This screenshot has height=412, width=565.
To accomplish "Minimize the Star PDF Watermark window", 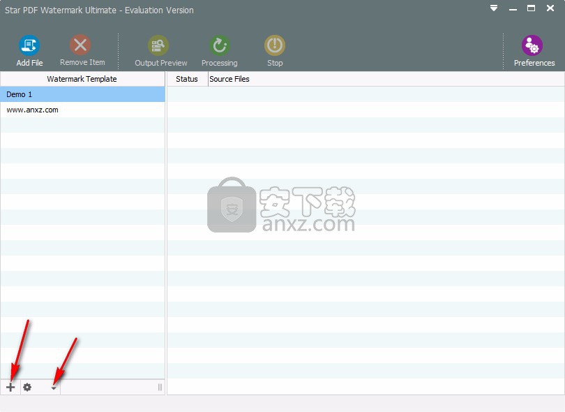I will click(x=513, y=8).
